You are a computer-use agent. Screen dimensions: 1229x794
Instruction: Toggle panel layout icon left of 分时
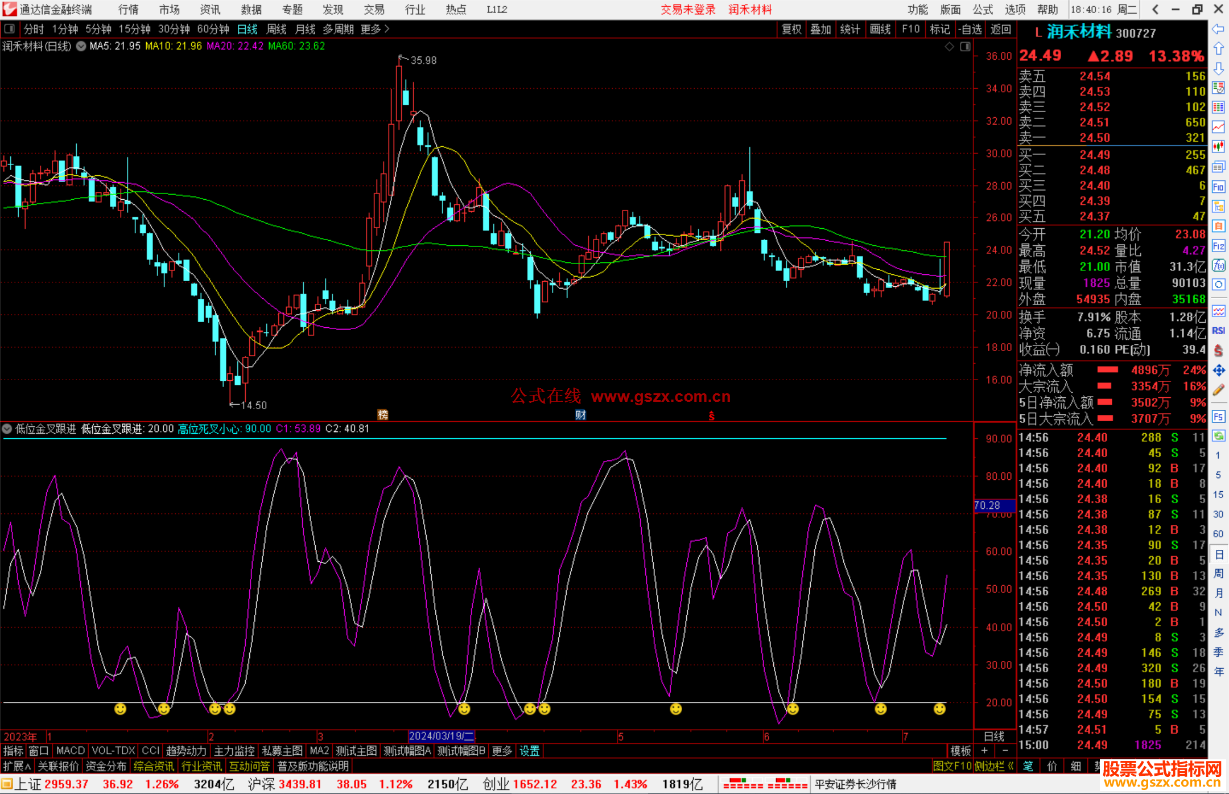click(x=9, y=28)
